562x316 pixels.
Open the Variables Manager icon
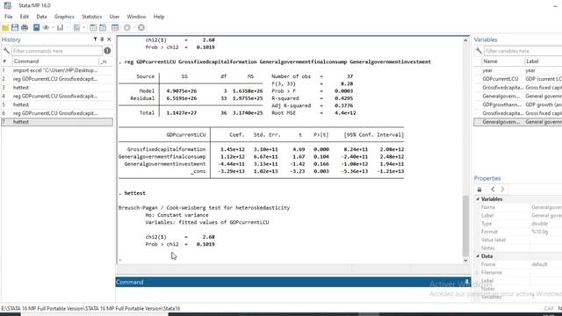[x=115, y=27]
